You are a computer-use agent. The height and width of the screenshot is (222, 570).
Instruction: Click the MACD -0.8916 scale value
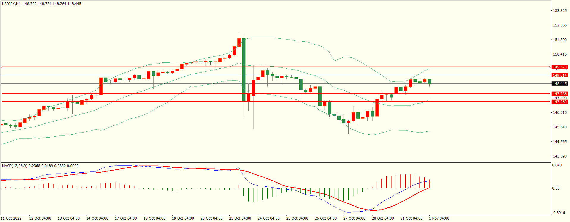coord(559,212)
